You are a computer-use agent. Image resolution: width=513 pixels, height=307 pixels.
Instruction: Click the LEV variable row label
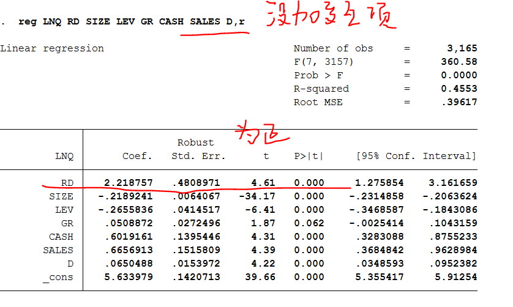pyautogui.click(x=64, y=210)
